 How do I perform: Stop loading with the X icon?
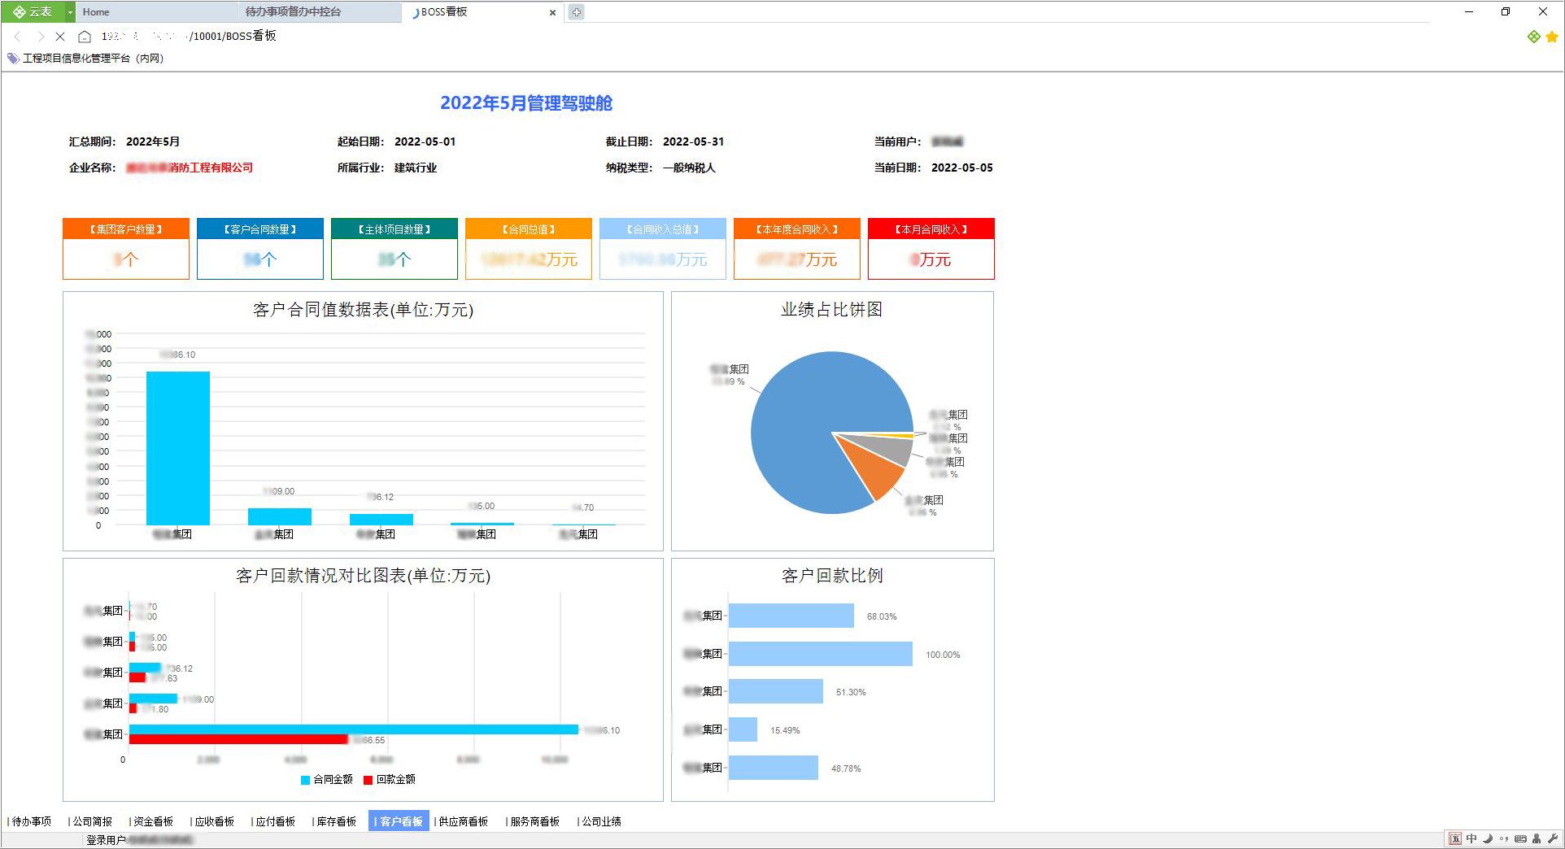tap(60, 37)
